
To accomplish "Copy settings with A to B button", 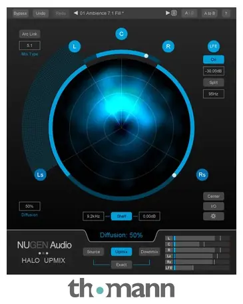I will point(210,13).
